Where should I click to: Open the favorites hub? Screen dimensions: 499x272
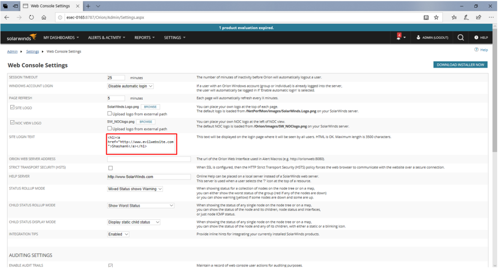tap(454, 18)
